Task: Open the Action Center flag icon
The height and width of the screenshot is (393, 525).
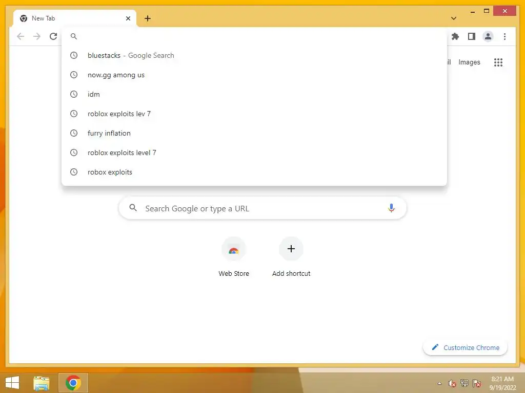Action: [x=477, y=383]
